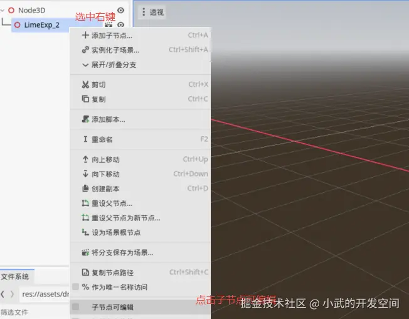The image size is (409, 319).
Task: Click the plus icon for 添加子节点
Action: [85, 35]
